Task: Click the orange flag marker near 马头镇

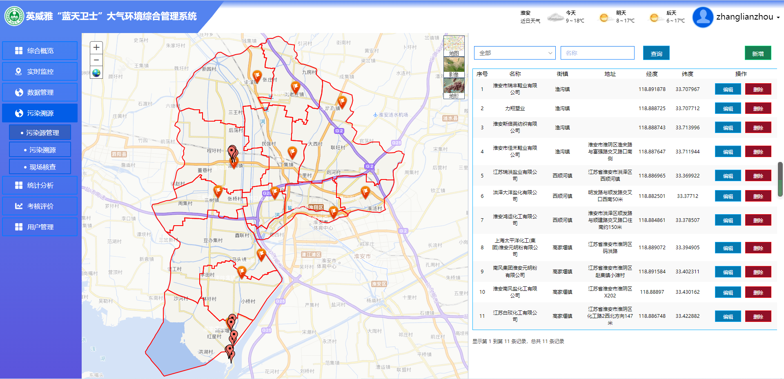Action: pos(261,255)
